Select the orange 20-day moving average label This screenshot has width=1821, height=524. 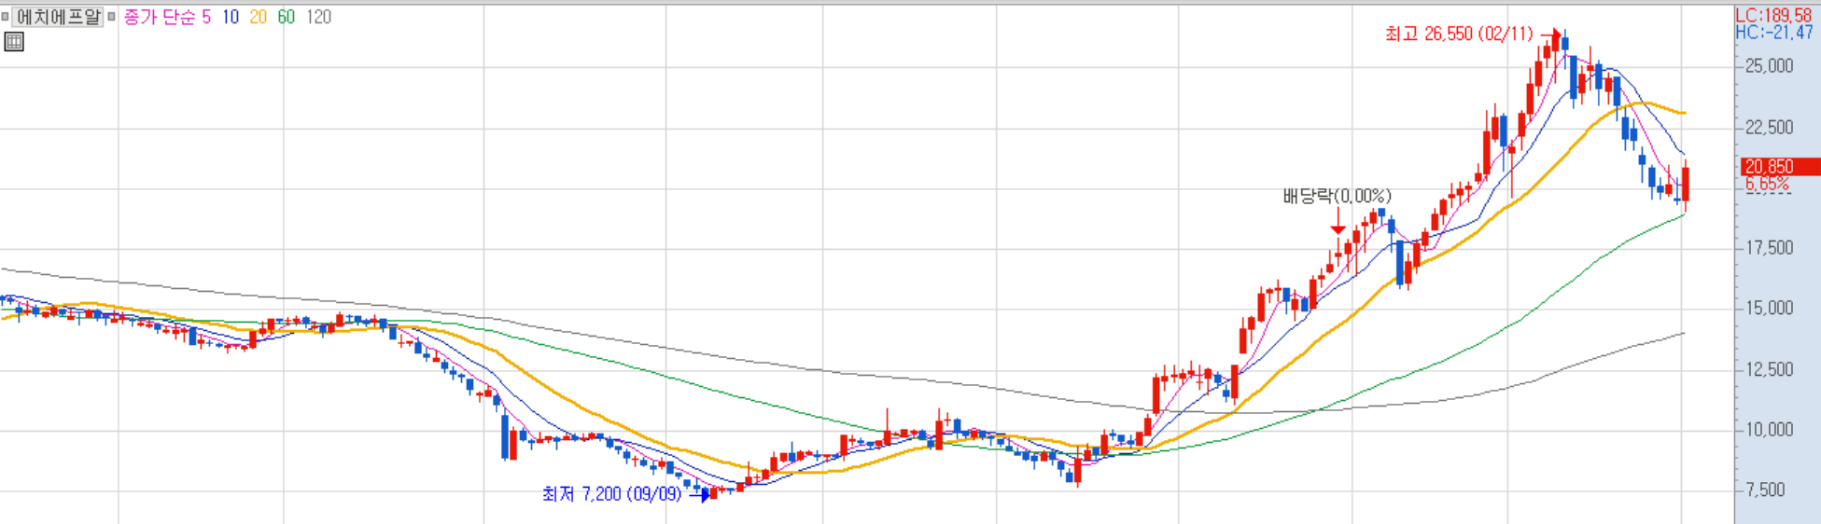(x=259, y=17)
